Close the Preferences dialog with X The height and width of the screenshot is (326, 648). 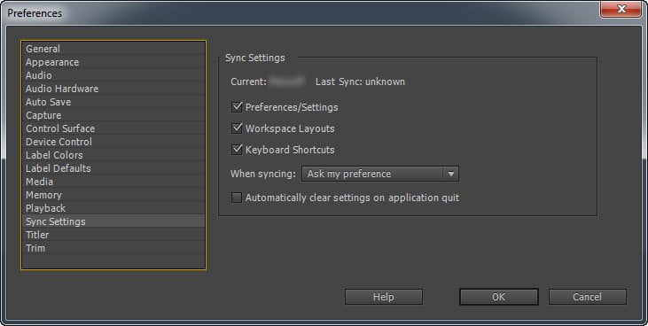tap(621, 9)
